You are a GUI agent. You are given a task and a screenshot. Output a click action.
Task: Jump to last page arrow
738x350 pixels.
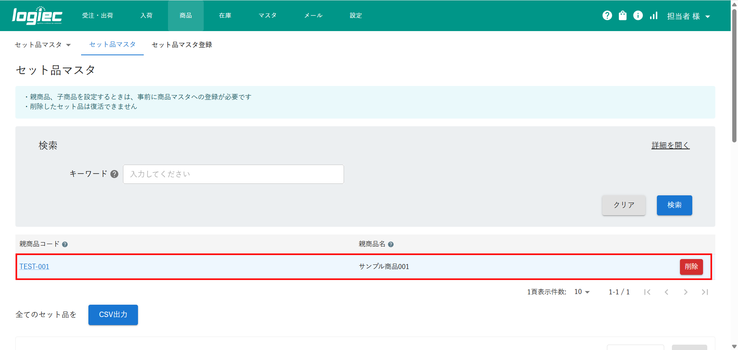705,292
